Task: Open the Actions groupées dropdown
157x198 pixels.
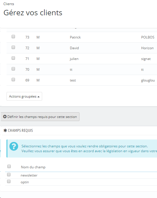Action: (24, 96)
